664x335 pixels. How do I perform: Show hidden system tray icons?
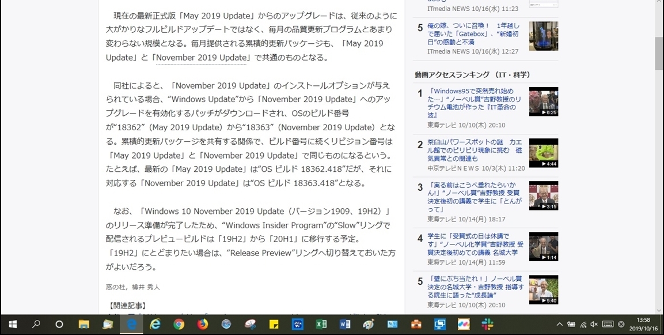pyautogui.click(x=559, y=325)
